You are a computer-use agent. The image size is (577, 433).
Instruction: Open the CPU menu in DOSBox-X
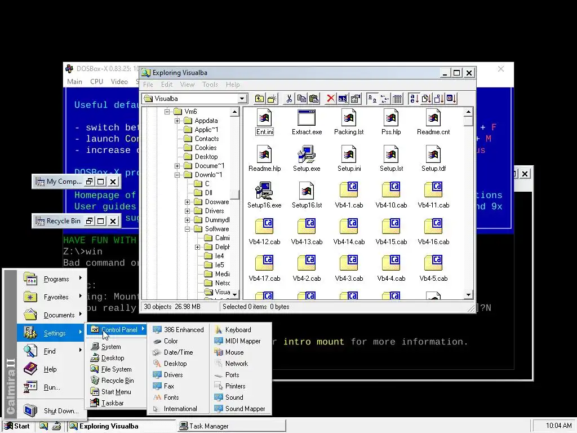pyautogui.click(x=96, y=82)
